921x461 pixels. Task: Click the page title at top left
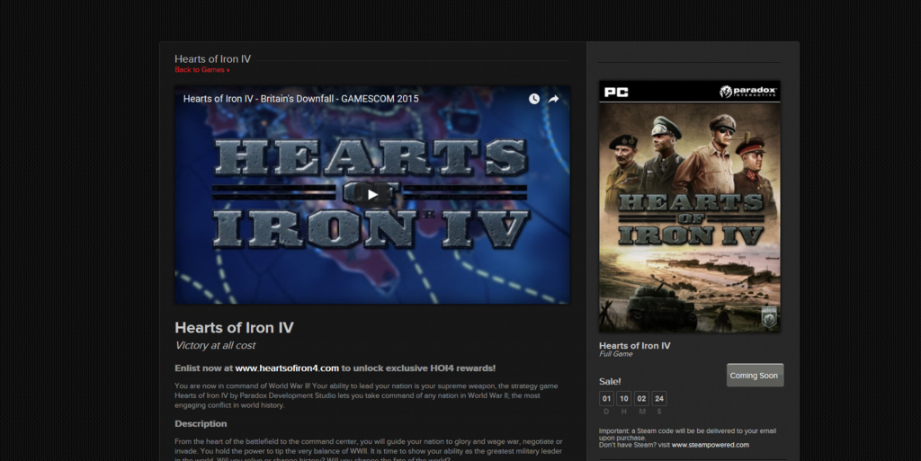click(212, 59)
